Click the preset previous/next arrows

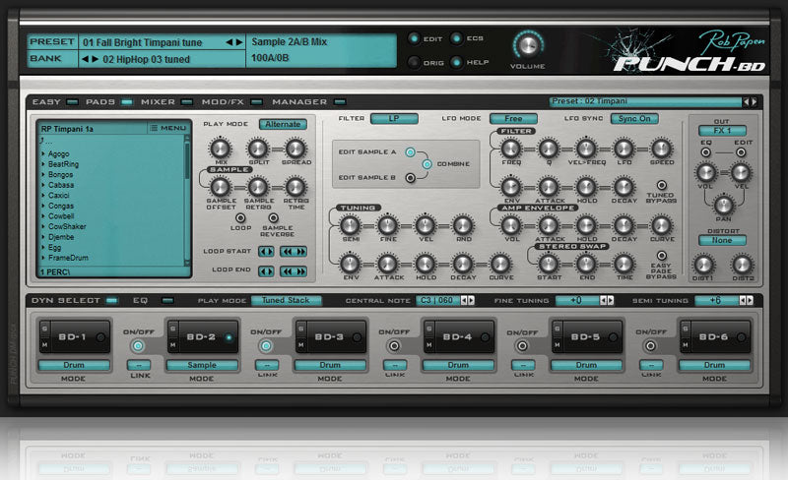[x=234, y=42]
